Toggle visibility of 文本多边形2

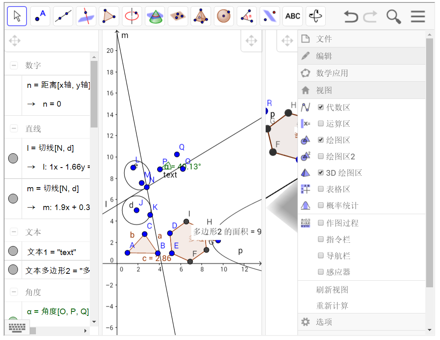[13, 269]
